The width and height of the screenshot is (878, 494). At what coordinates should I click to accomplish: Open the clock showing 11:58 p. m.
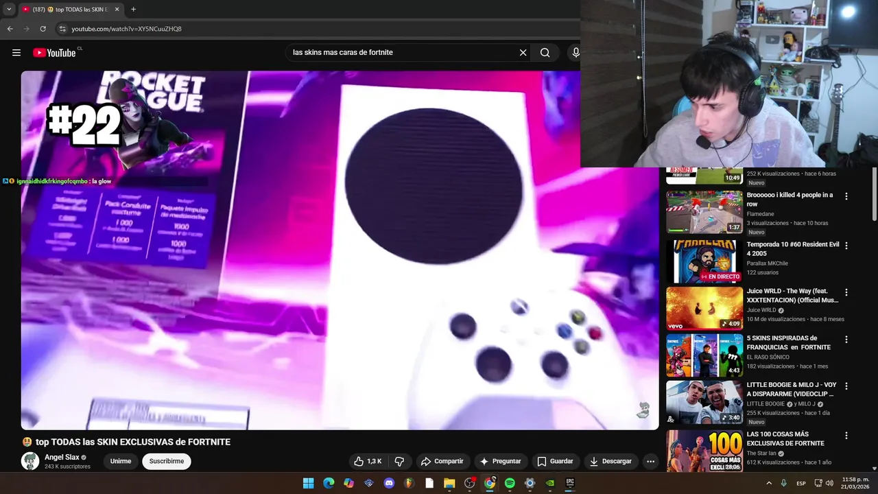(x=856, y=483)
